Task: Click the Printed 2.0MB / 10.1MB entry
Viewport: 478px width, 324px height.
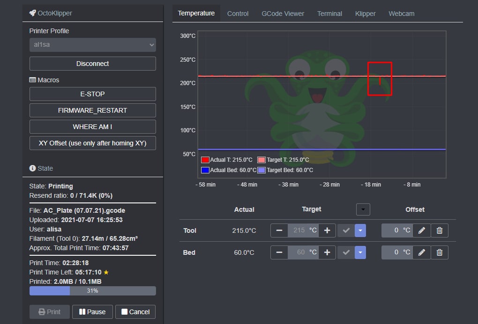Action: [65, 282]
